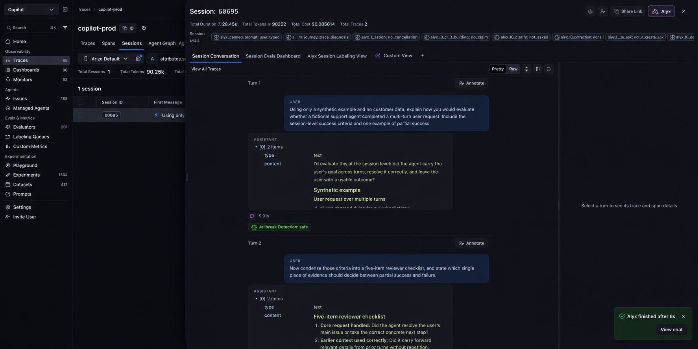Click View chat in notification
Viewport: 698px width, 349px height.
671,330
